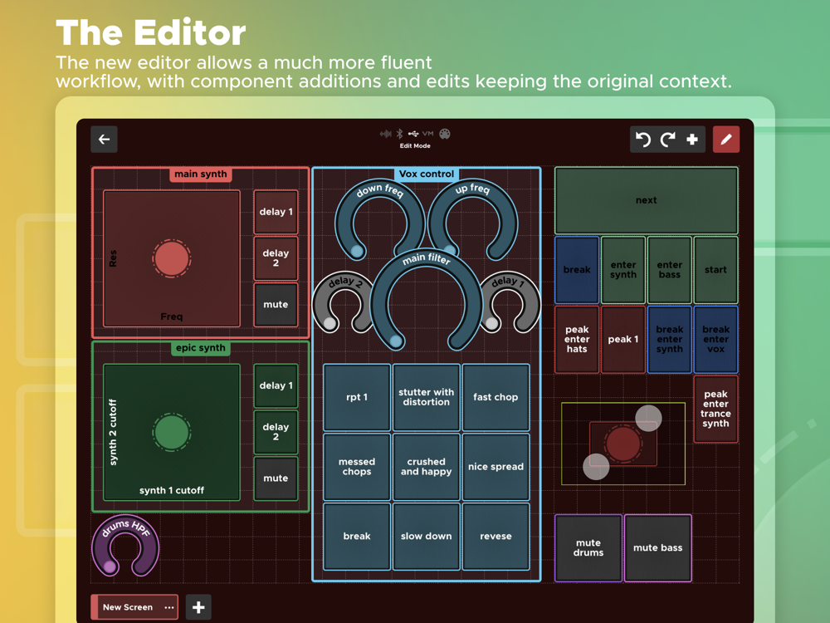The image size is (830, 623).
Task: Toggle edit mode with red pencil button
Action: (725, 140)
